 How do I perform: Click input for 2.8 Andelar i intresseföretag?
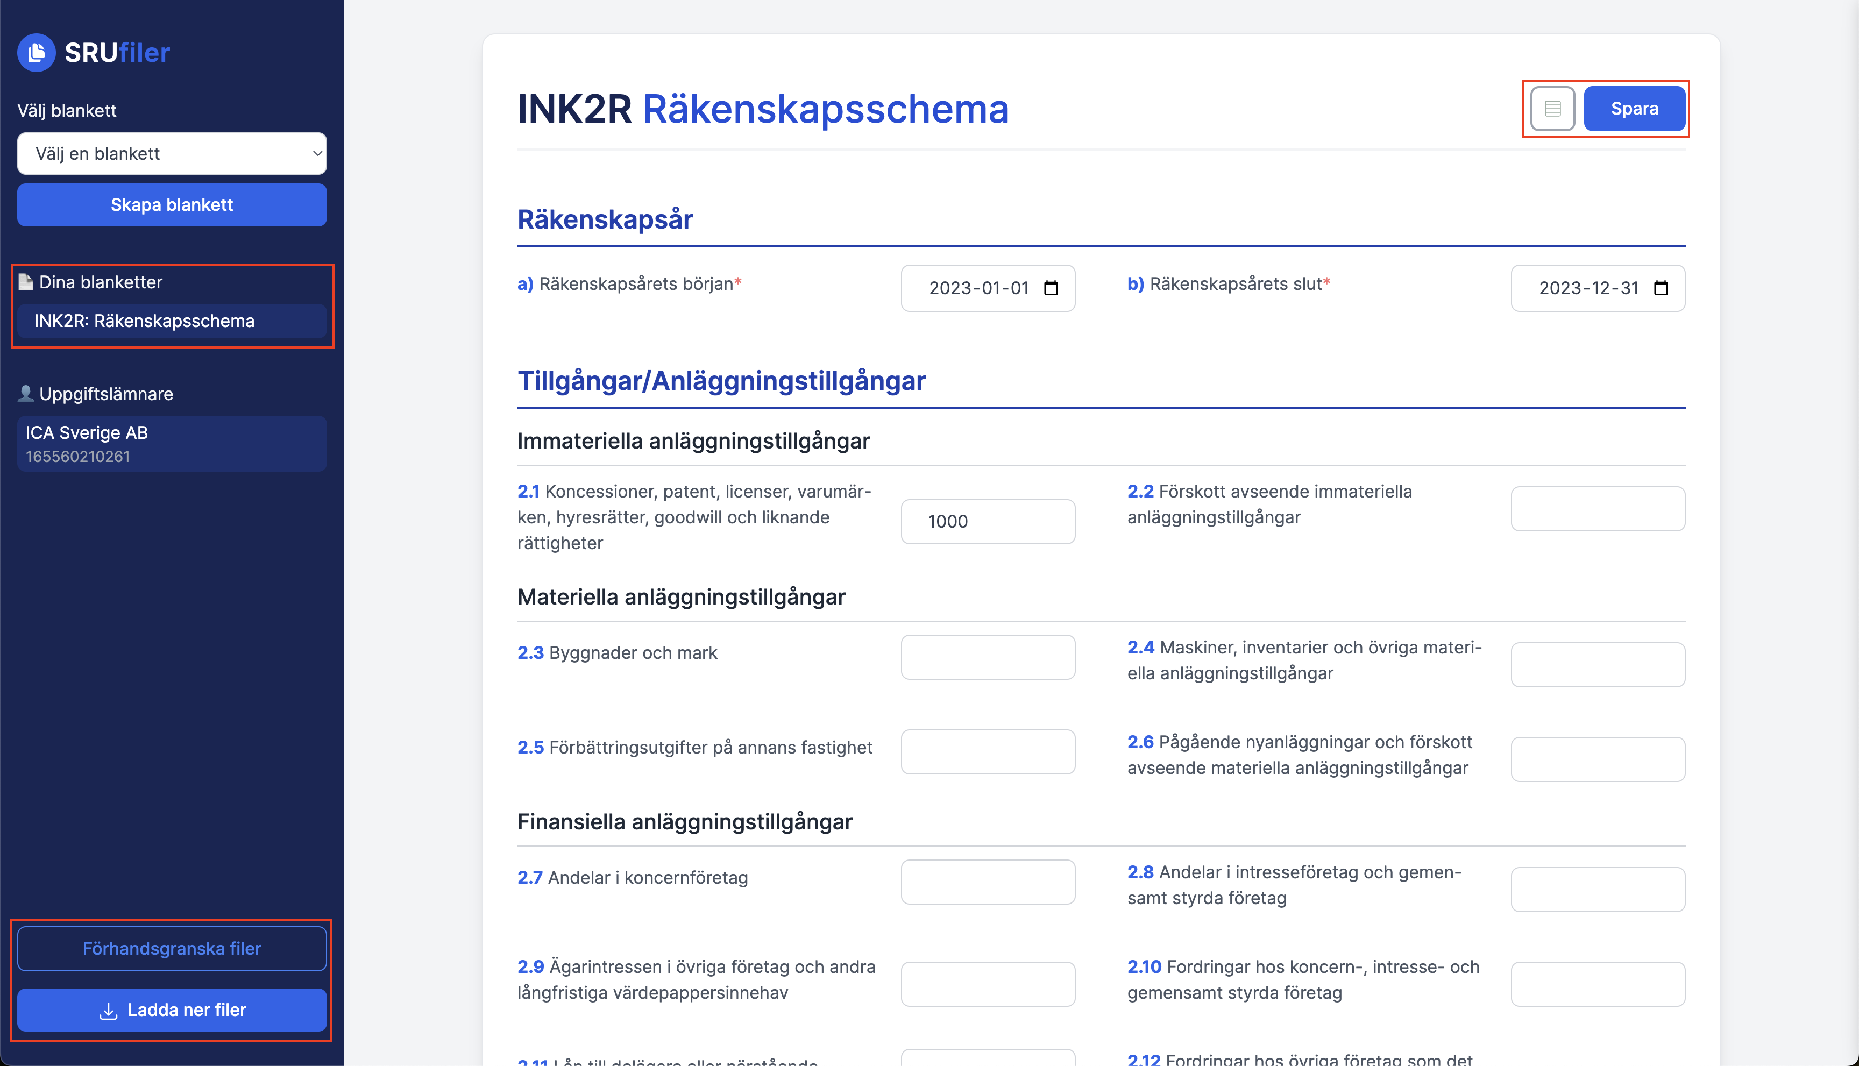(1598, 890)
